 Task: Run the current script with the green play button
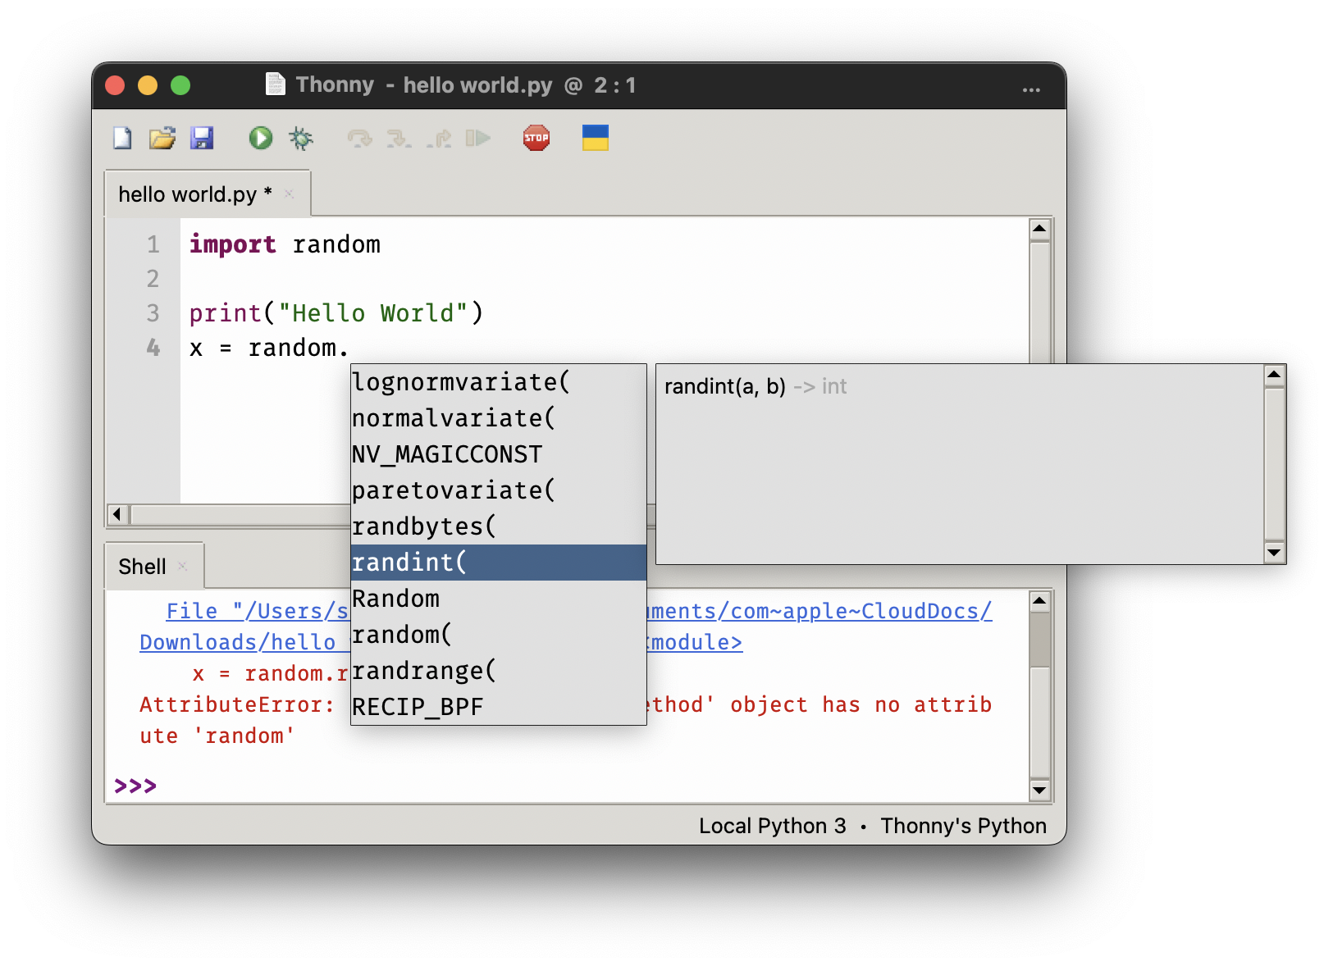(261, 138)
